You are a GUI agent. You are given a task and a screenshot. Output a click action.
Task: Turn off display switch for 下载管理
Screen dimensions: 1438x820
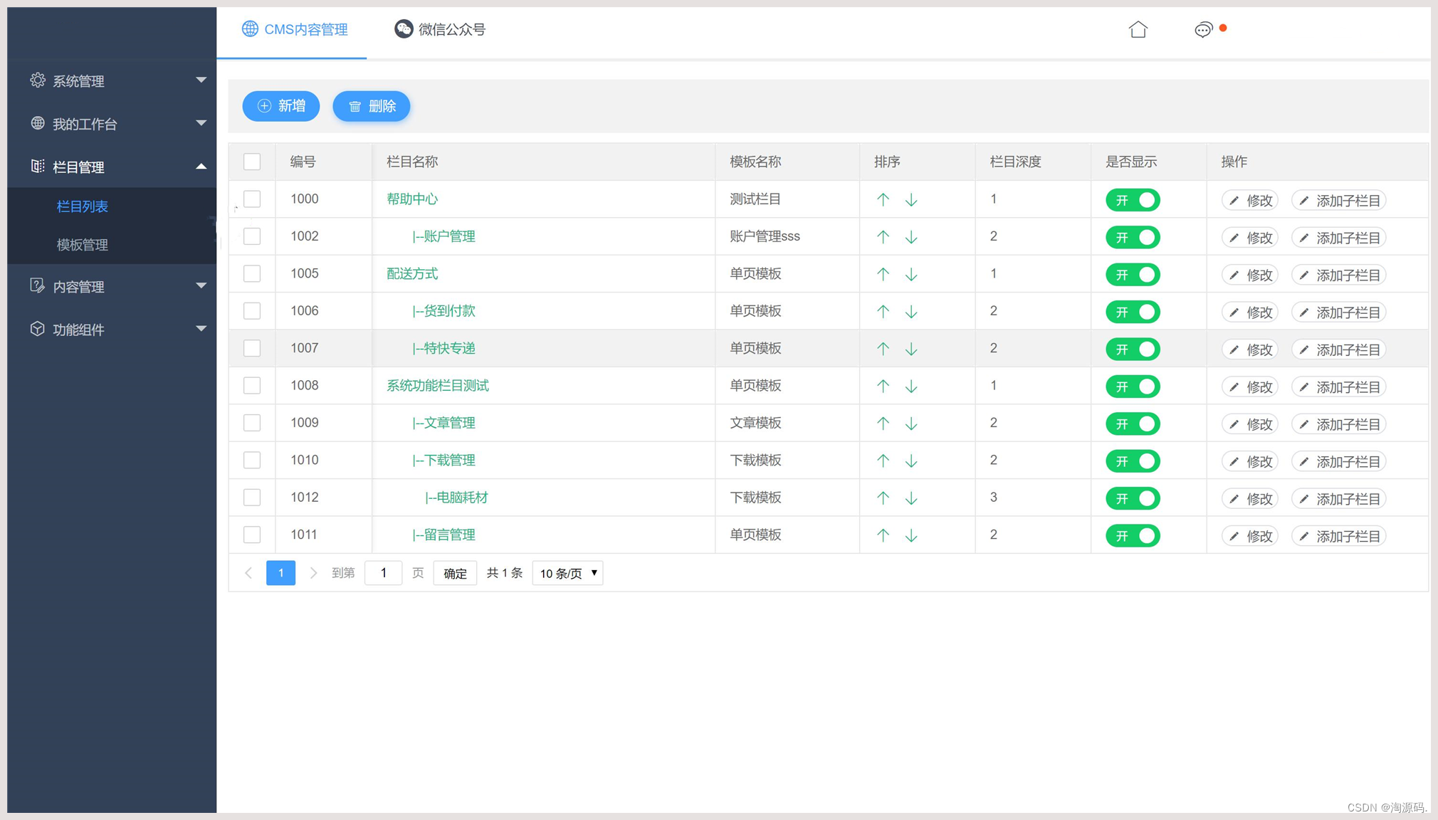pyautogui.click(x=1133, y=461)
